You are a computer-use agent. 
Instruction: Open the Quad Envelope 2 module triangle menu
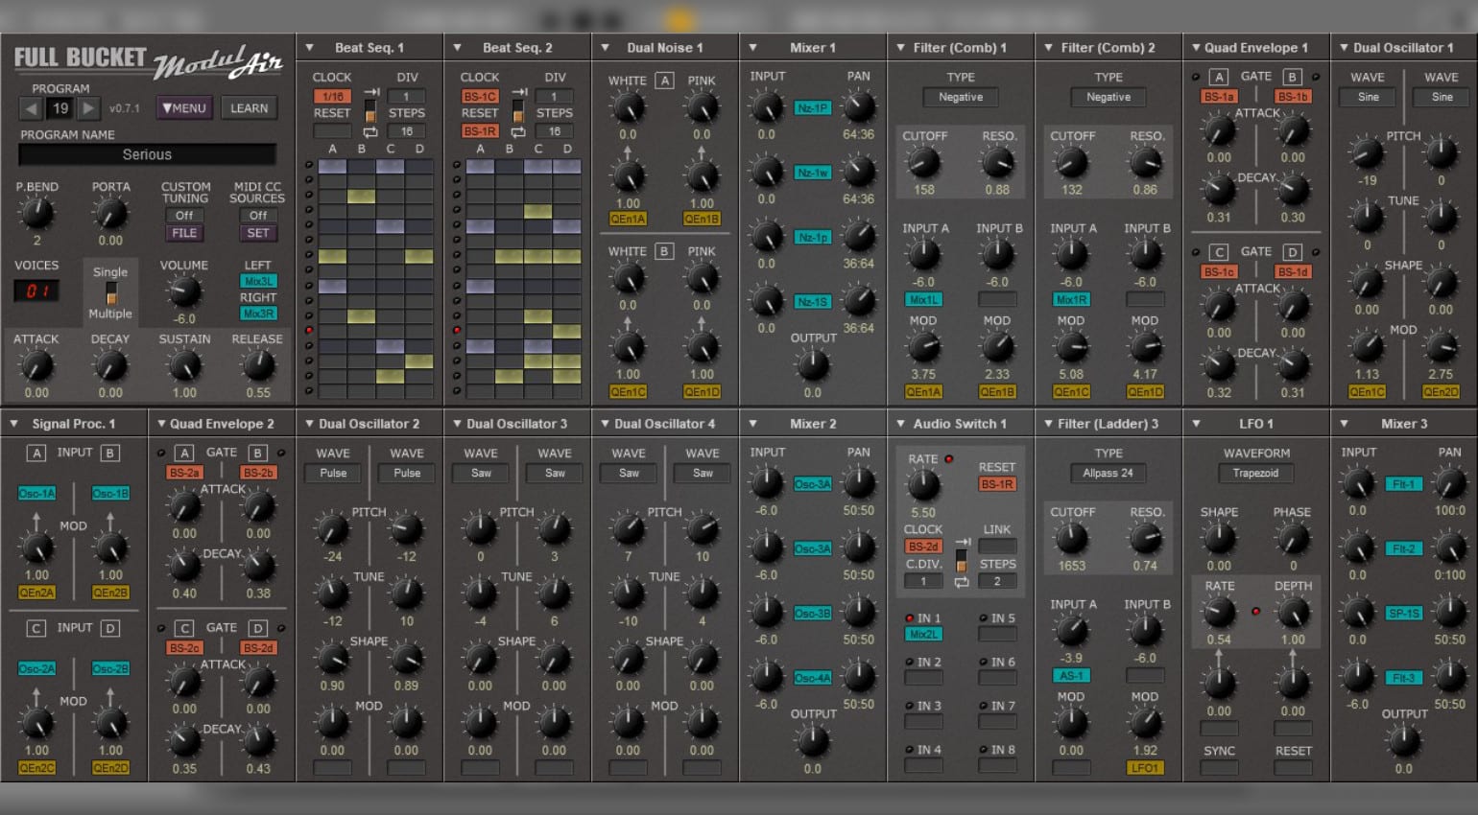click(161, 423)
